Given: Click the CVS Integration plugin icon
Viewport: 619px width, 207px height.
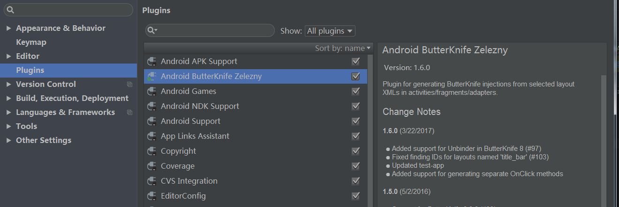Looking at the screenshot, I should 151,181.
